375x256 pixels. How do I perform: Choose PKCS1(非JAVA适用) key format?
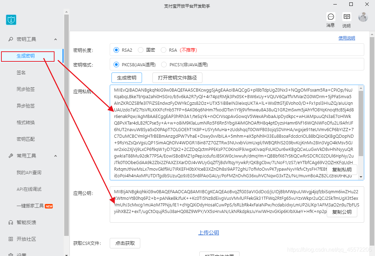tap(164, 65)
